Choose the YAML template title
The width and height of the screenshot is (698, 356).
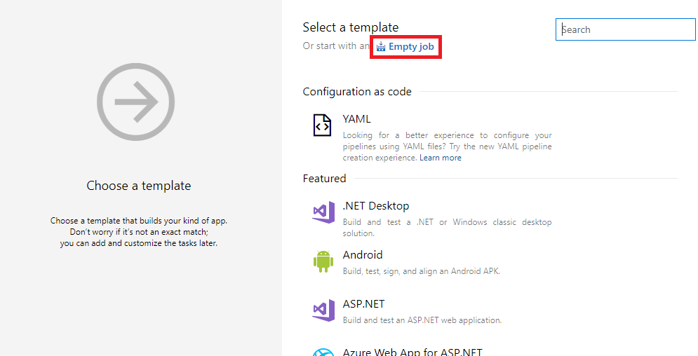(x=356, y=119)
